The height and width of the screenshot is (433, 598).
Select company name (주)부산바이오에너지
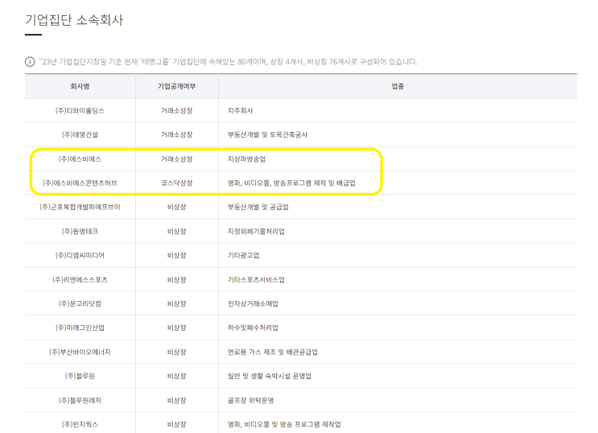pyautogui.click(x=80, y=353)
